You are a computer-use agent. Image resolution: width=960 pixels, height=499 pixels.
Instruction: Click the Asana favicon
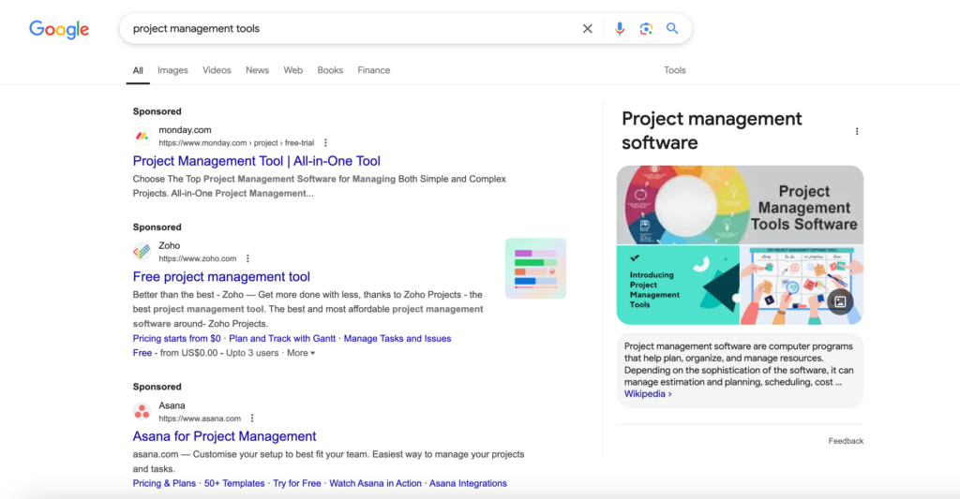142,412
